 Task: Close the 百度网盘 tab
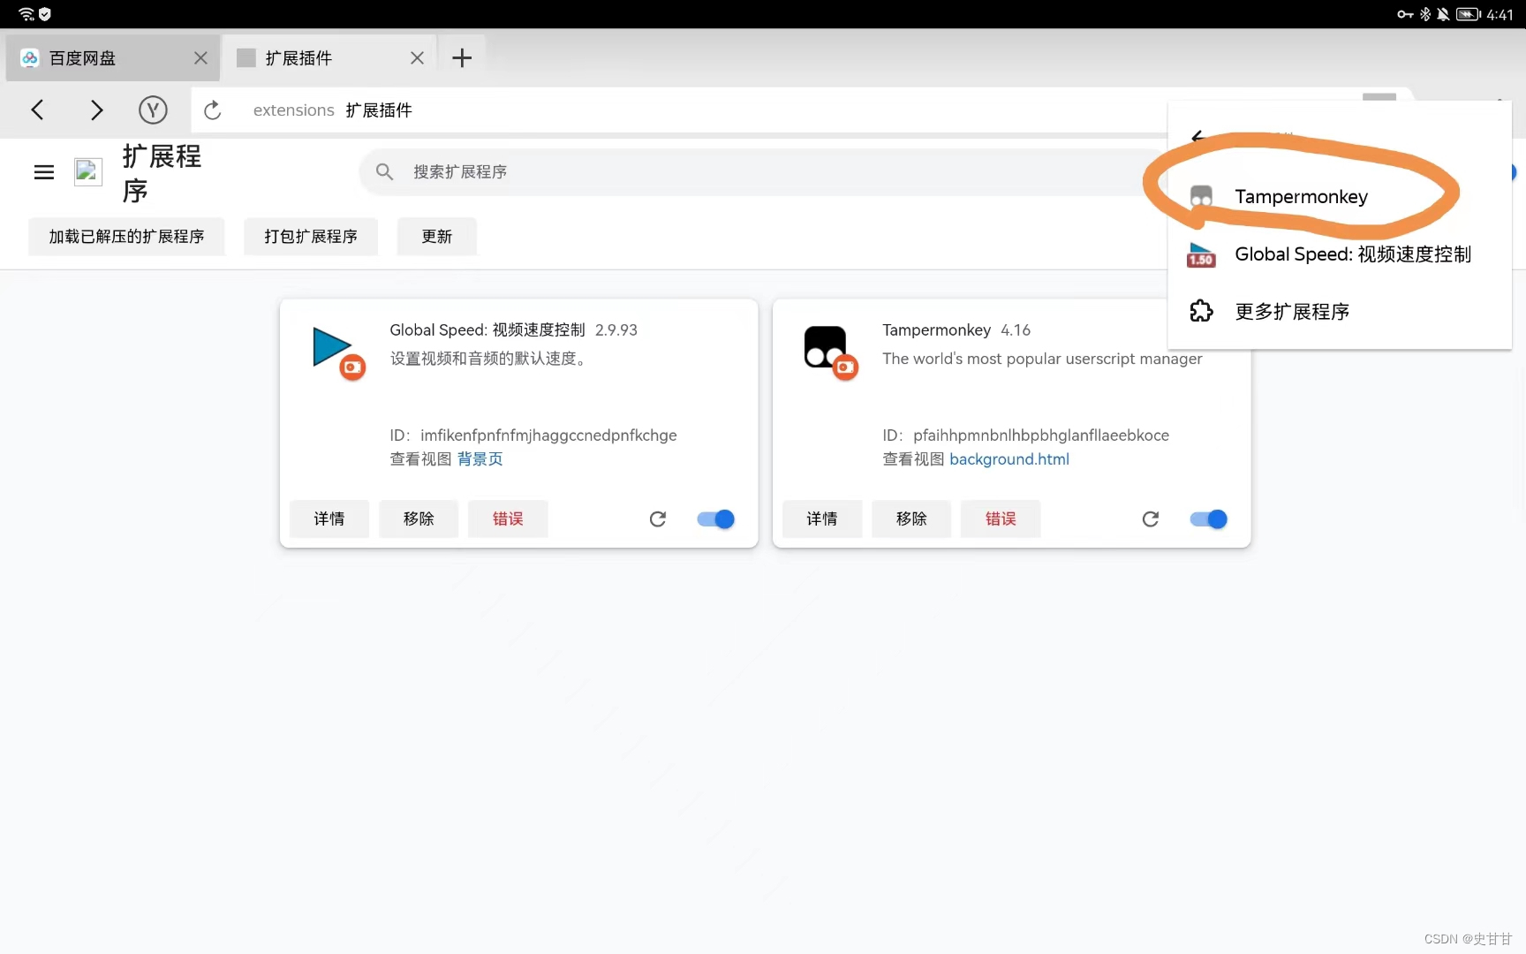200,58
